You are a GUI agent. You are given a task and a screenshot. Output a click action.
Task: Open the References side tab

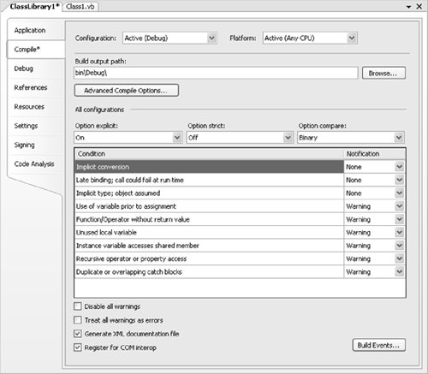click(x=31, y=87)
